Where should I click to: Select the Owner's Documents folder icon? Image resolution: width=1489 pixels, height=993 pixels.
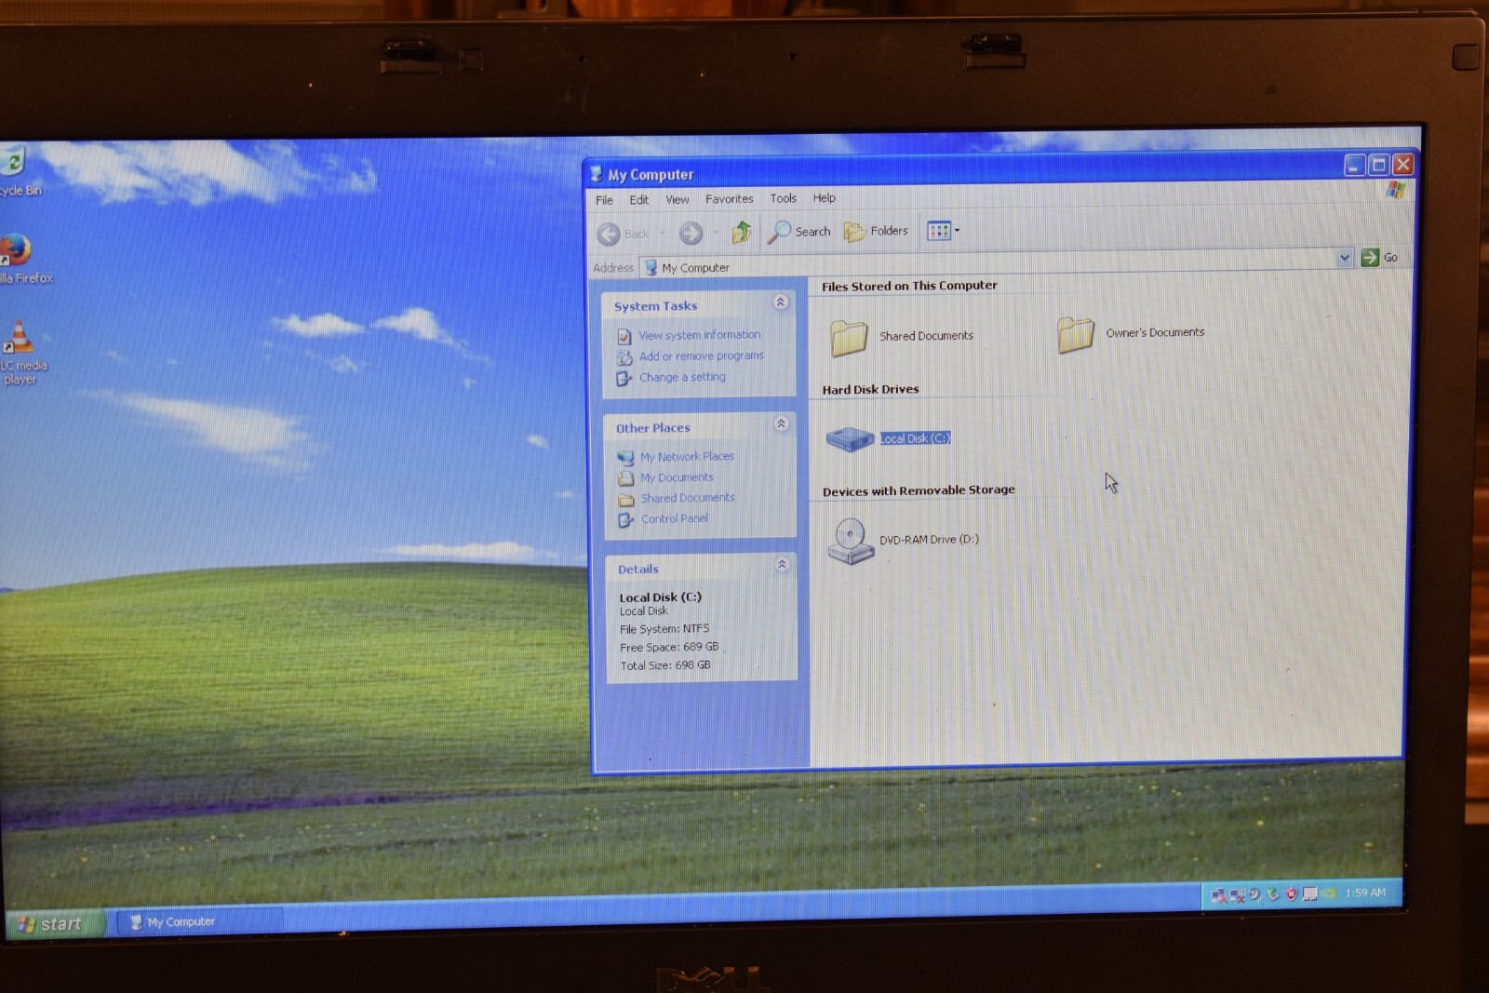click(x=1075, y=334)
